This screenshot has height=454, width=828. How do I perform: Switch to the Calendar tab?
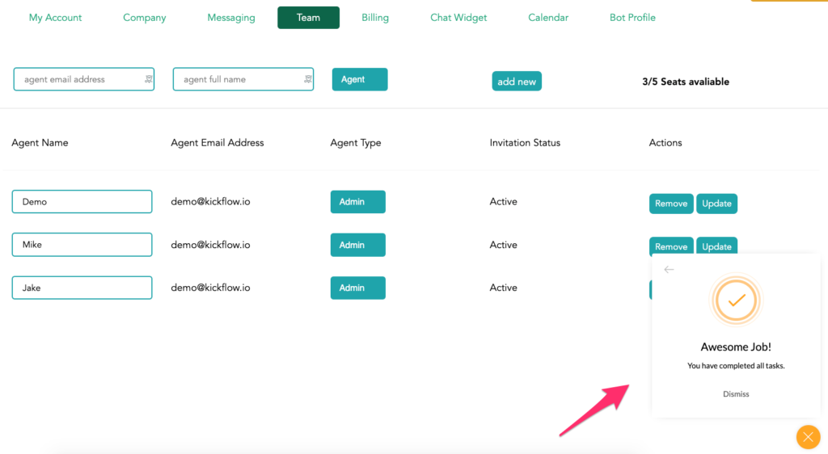pos(548,18)
